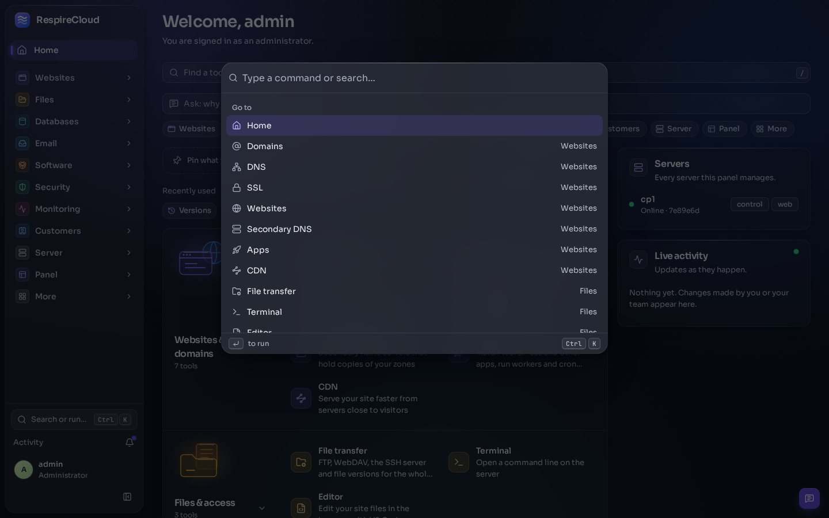The height and width of the screenshot is (518, 829).
Task: Click the Terminal prompt icon in palette
Action: pos(237,312)
